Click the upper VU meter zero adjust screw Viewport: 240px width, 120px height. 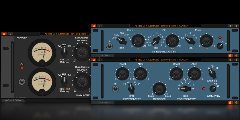pos(42,63)
